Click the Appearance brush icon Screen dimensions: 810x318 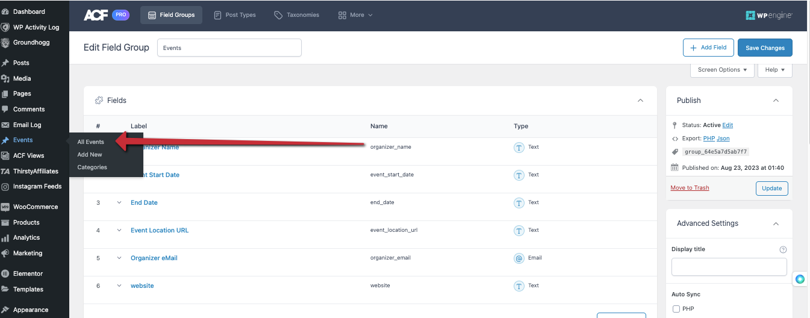(x=5, y=310)
